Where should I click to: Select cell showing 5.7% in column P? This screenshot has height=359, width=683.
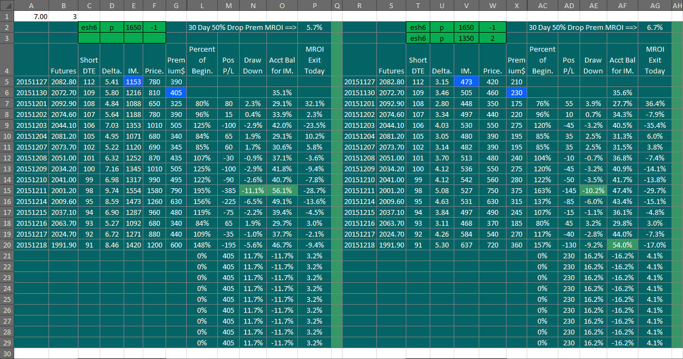point(314,27)
